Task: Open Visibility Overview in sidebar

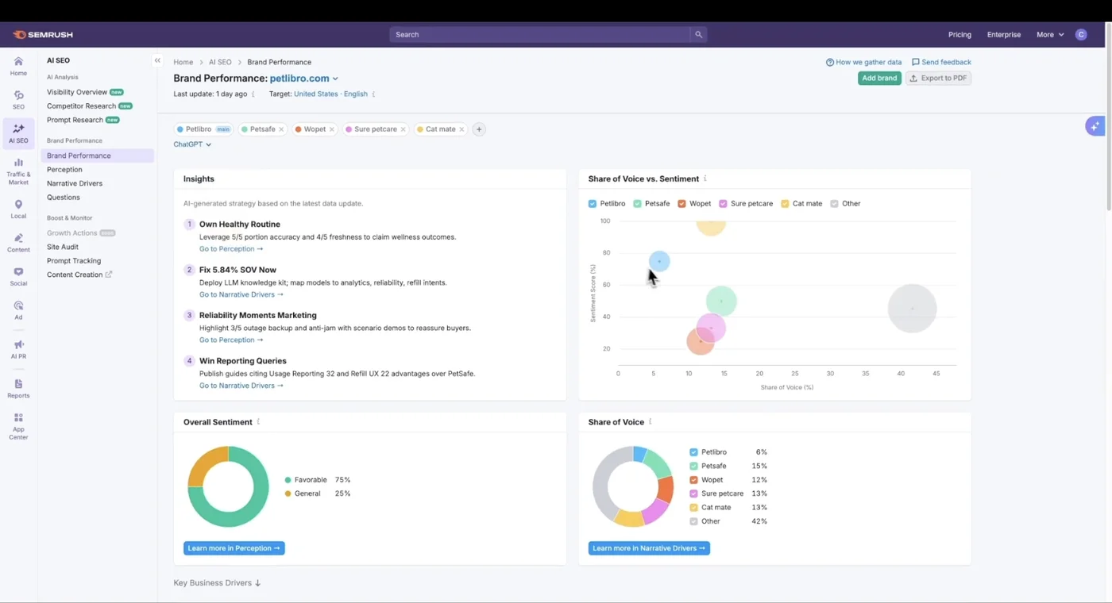Action: point(77,92)
